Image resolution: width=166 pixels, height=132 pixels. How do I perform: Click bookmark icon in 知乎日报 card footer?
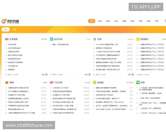[90, 75]
